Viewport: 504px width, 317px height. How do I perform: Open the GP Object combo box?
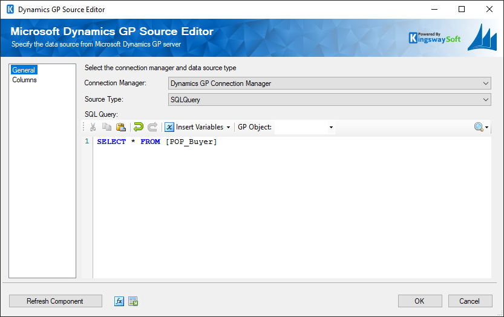(x=304, y=127)
